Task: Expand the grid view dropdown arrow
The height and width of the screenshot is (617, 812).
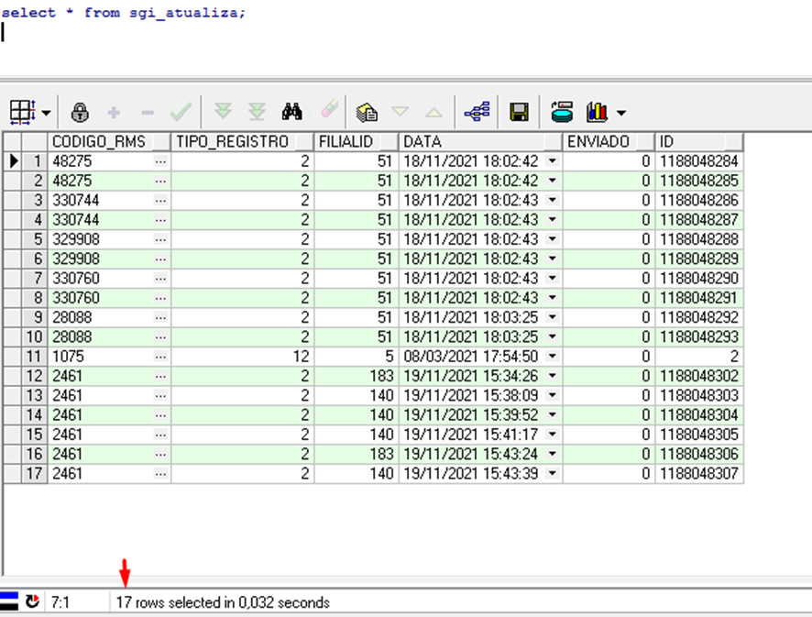Action: [46, 113]
